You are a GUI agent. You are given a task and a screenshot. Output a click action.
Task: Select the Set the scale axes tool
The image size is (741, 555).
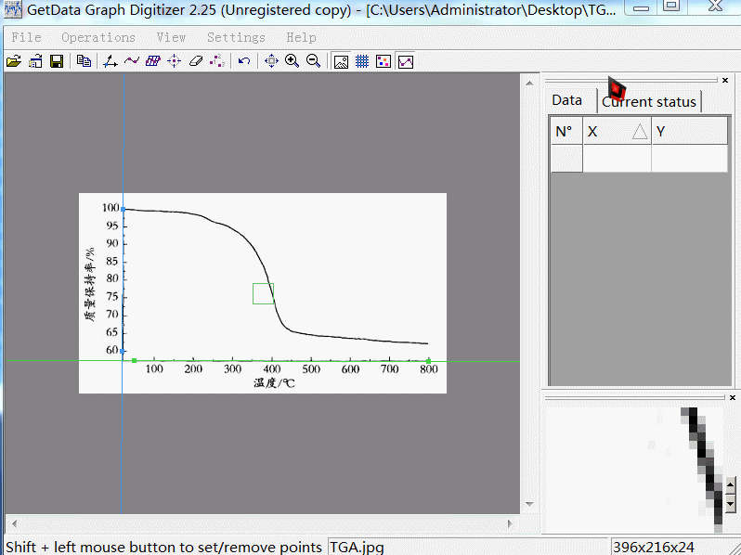[x=110, y=61]
